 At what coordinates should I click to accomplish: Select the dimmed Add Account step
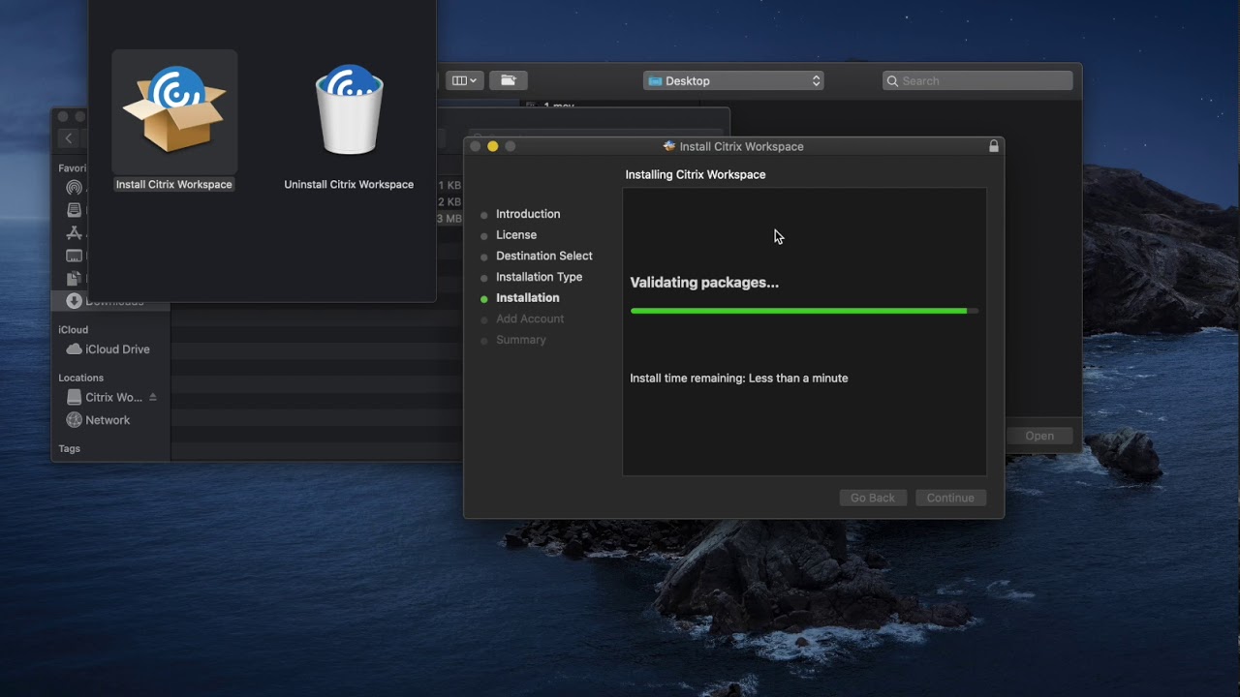[530, 319]
